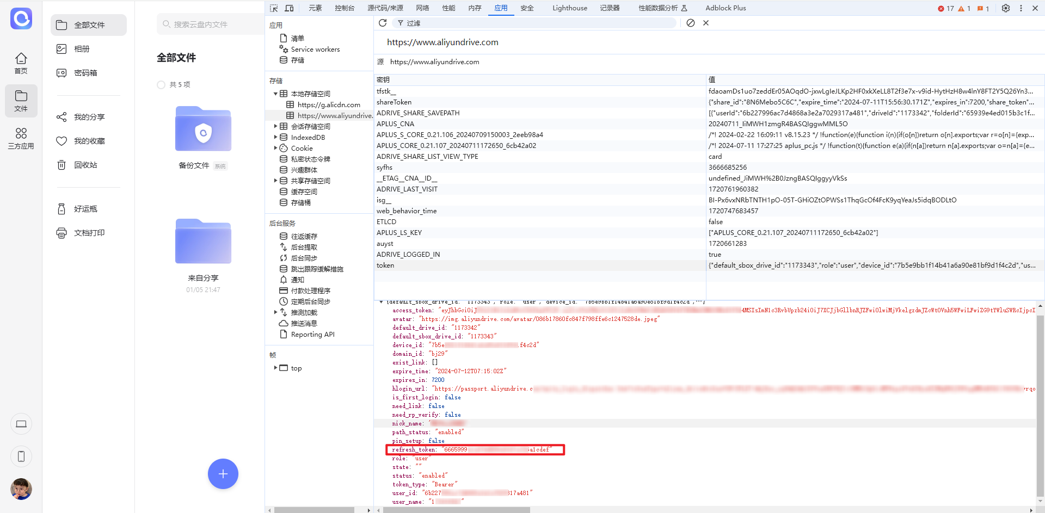The height and width of the screenshot is (513, 1045).
Task: Expand the IndexedDB tree node
Action: [x=276, y=137]
